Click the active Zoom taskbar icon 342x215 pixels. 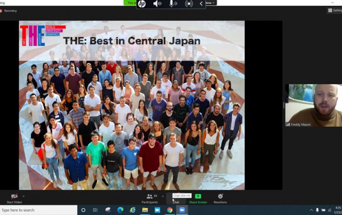pyautogui.click(x=182, y=210)
